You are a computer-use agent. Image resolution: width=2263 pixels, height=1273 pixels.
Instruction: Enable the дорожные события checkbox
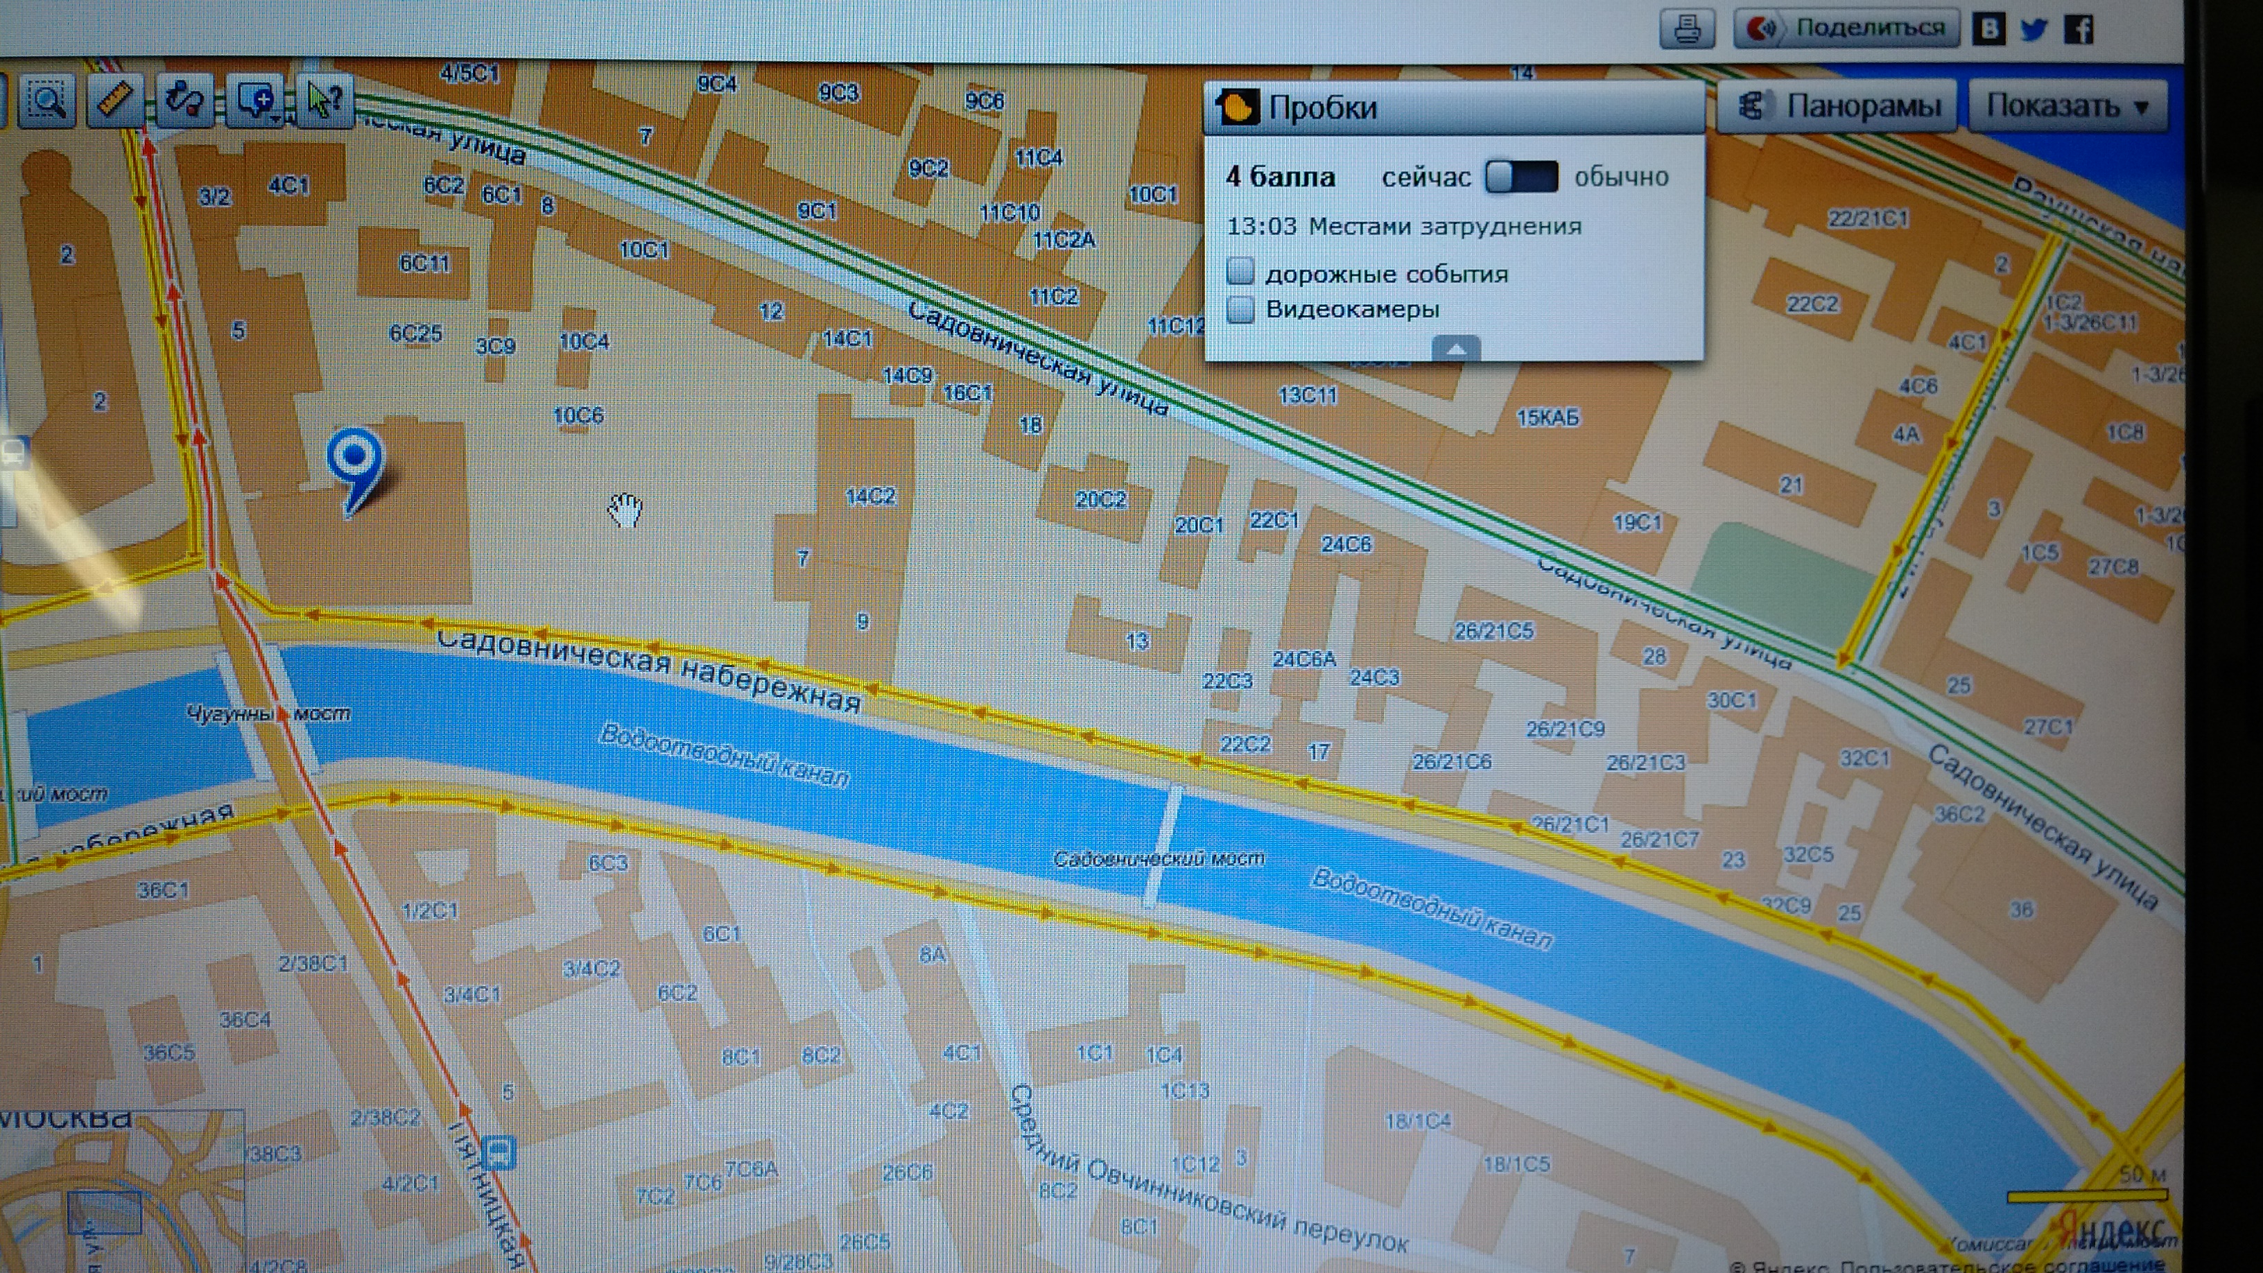coord(1240,272)
